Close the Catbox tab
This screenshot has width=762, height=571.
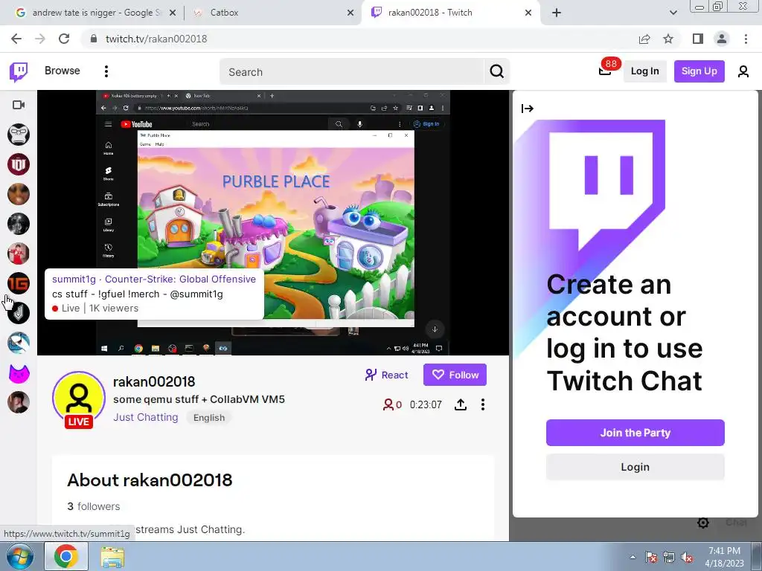pos(350,13)
